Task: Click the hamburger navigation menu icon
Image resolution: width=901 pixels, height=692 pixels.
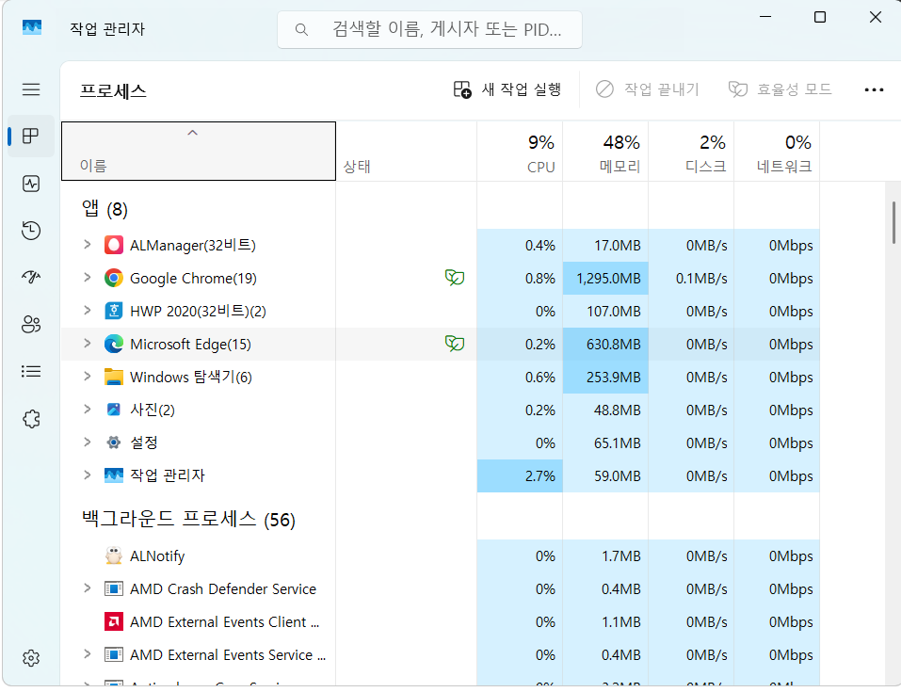Action: 31,89
